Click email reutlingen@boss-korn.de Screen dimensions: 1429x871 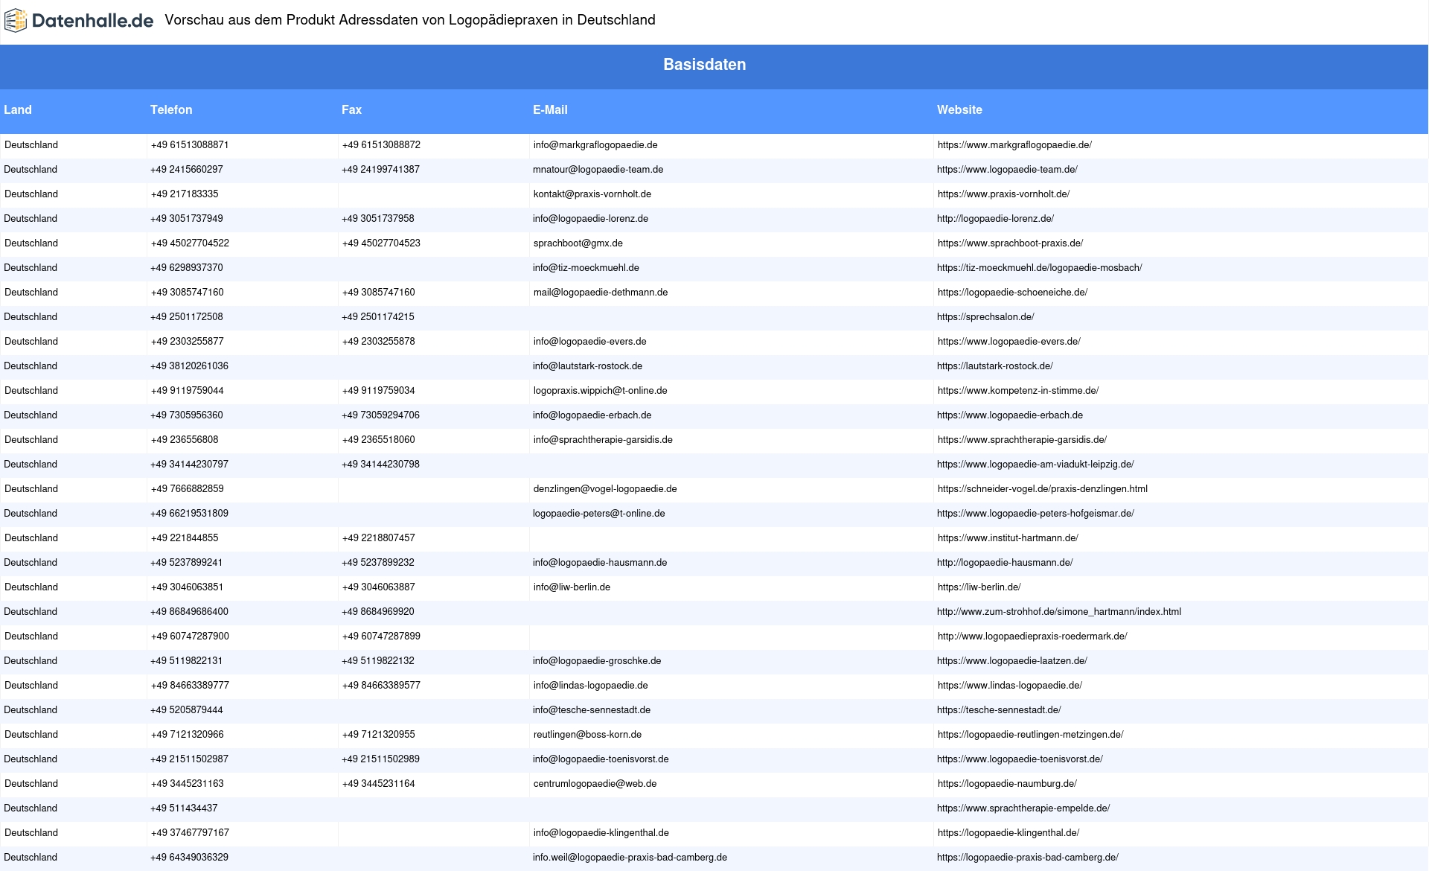pos(587,735)
